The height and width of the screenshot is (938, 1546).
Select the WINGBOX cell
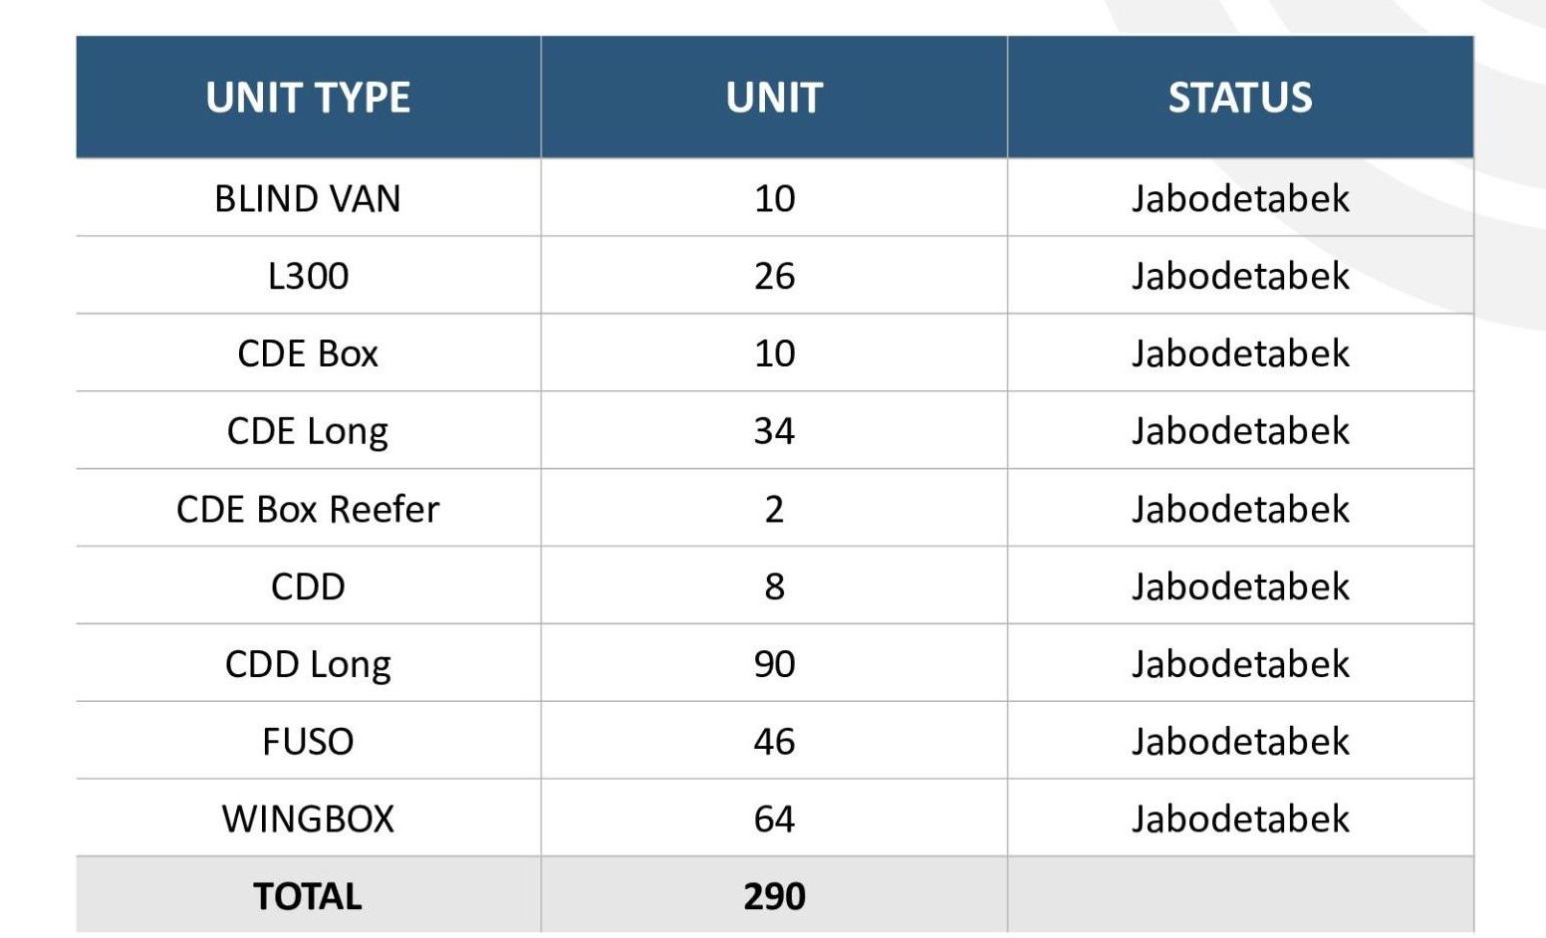pyautogui.click(x=308, y=819)
